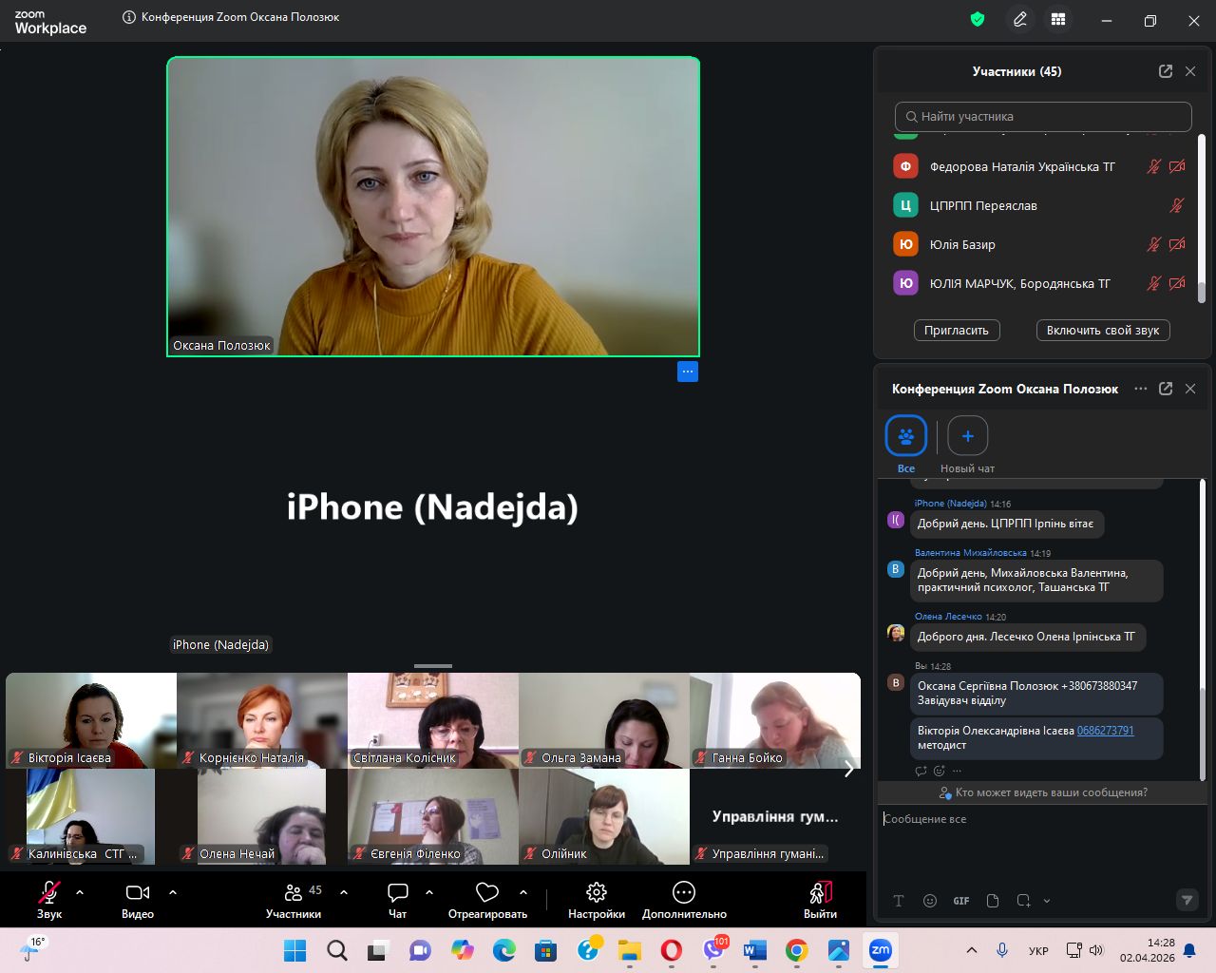Pop out the participants panel

point(1166,71)
